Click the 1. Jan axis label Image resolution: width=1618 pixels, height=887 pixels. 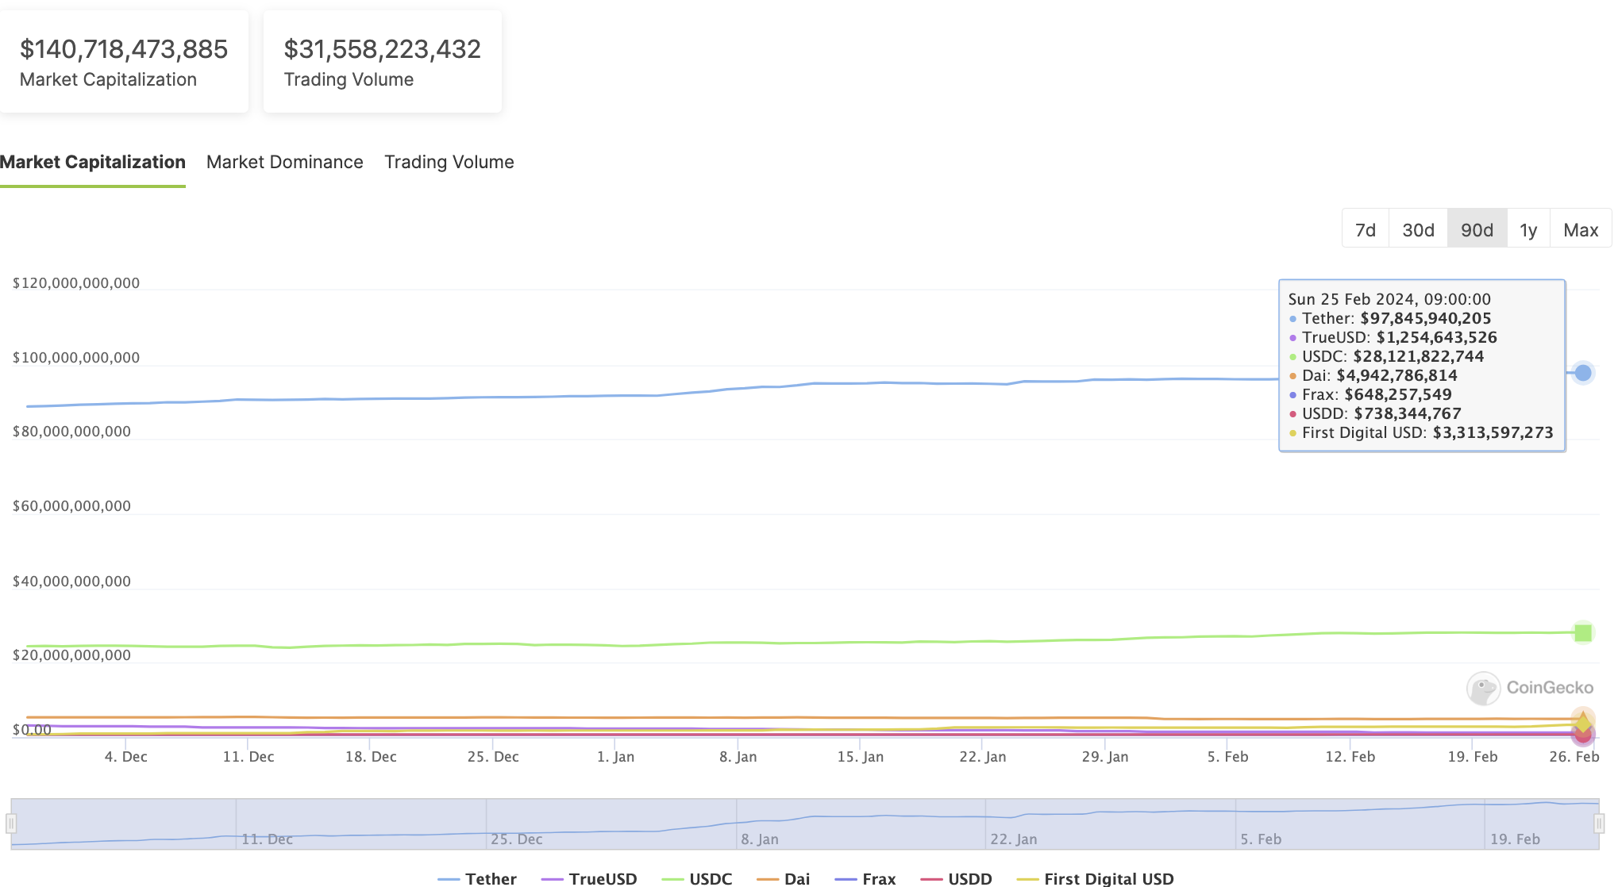(x=615, y=756)
